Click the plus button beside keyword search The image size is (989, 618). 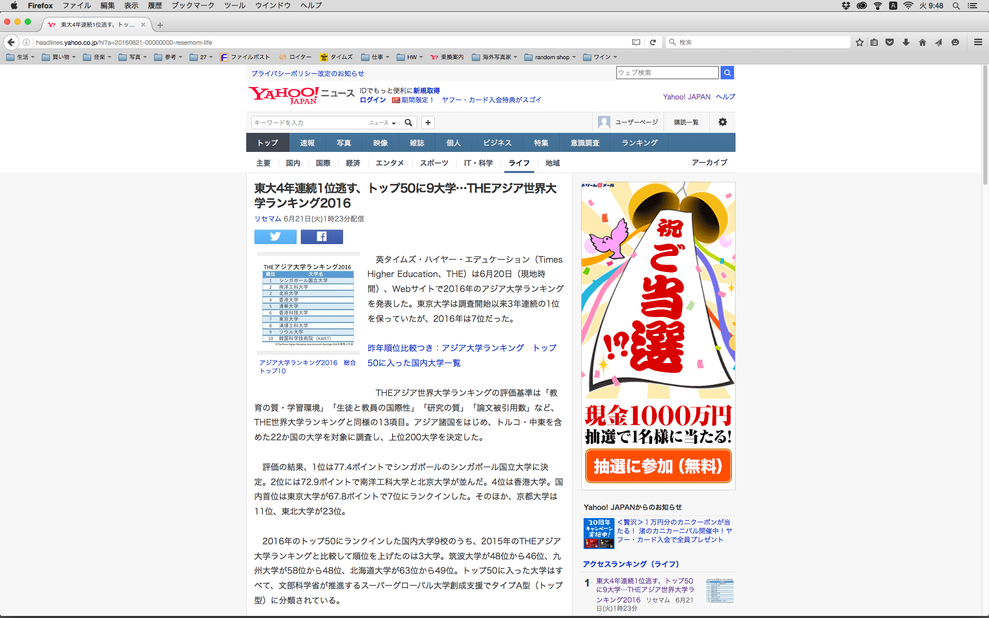pyautogui.click(x=428, y=123)
